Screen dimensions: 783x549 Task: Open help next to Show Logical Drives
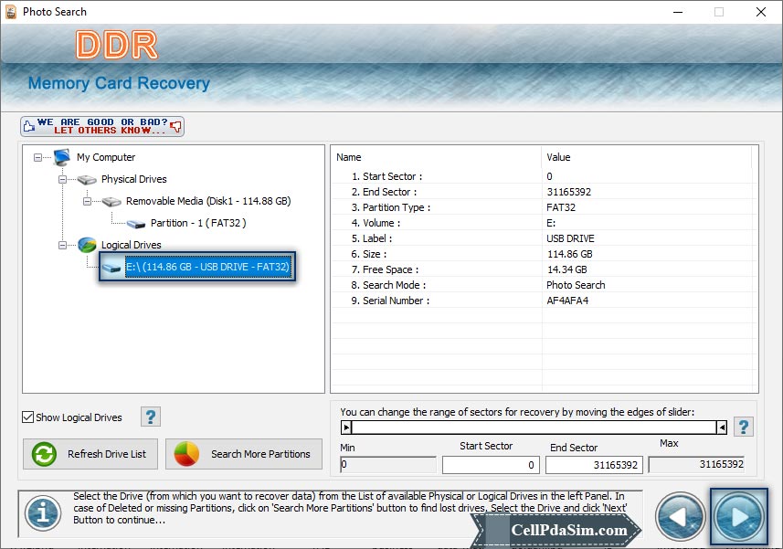pyautogui.click(x=151, y=417)
